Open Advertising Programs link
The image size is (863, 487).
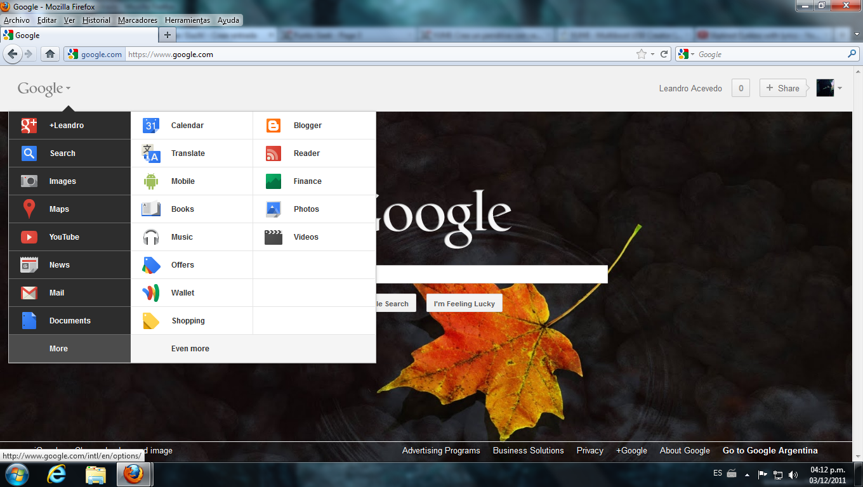click(441, 451)
